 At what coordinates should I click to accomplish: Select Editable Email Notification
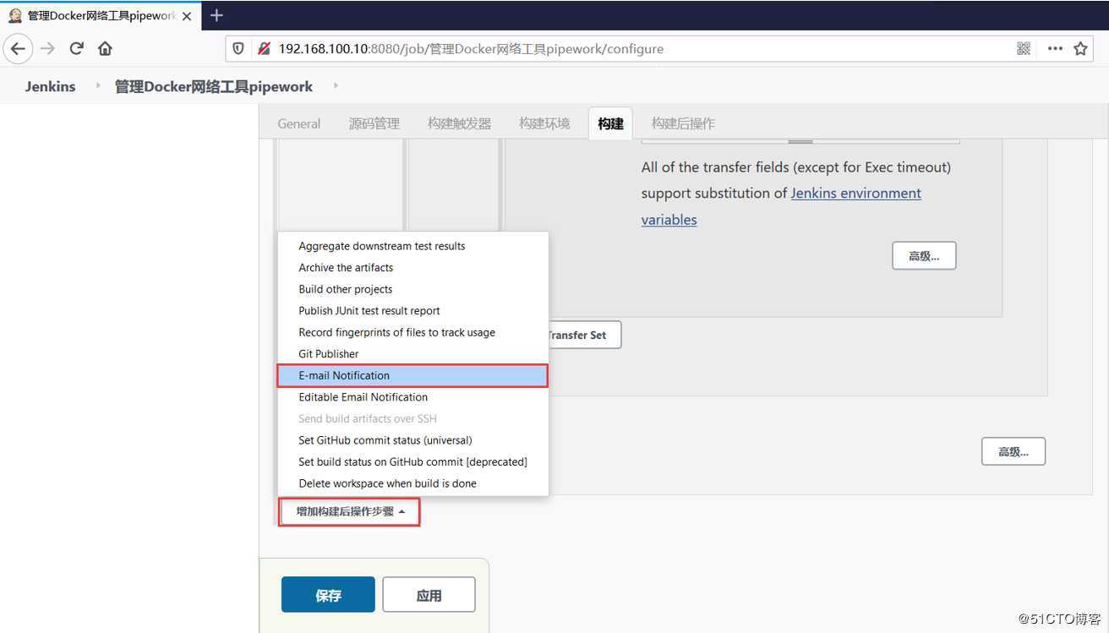click(x=413, y=397)
